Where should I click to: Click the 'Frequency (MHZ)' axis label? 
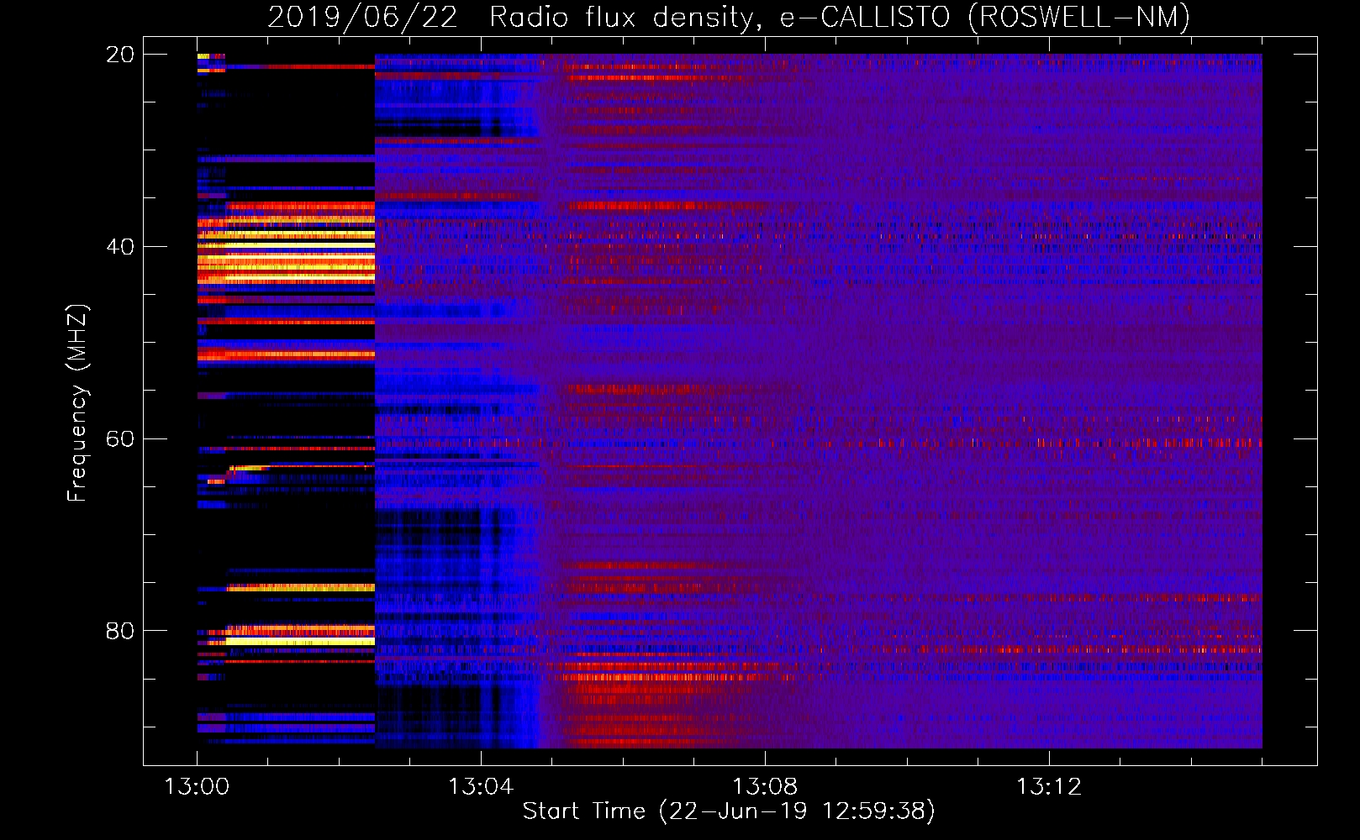(x=77, y=403)
